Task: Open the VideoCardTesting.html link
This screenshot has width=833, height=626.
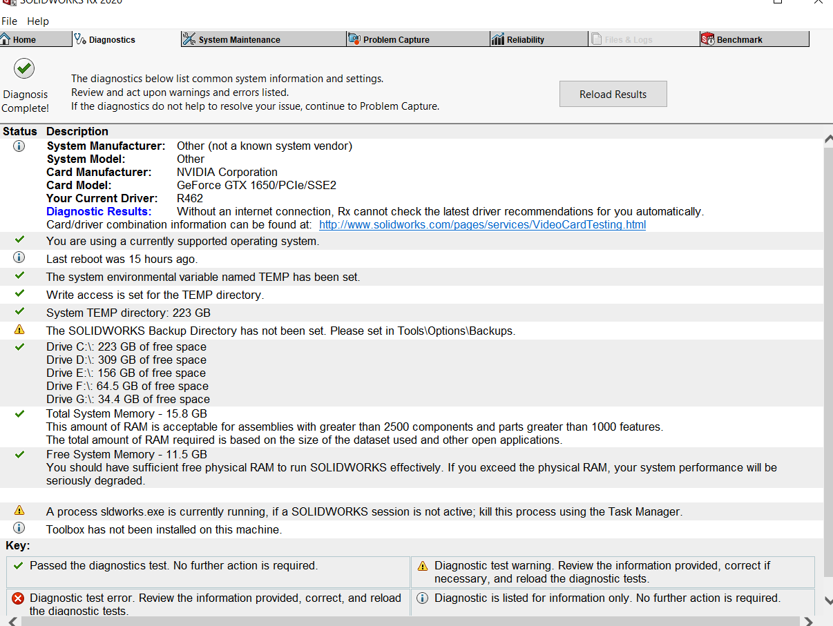Action: 482,225
